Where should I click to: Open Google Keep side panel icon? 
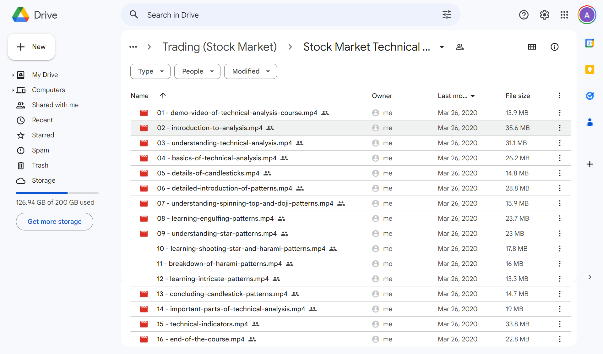point(589,69)
